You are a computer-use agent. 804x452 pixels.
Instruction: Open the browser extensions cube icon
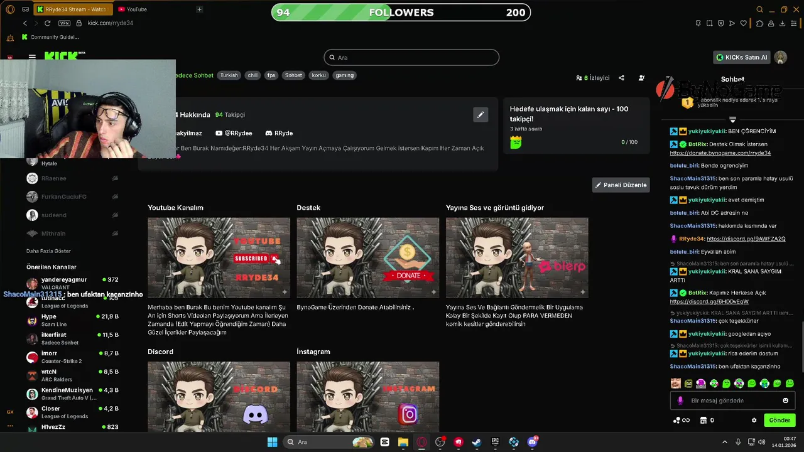(x=759, y=23)
